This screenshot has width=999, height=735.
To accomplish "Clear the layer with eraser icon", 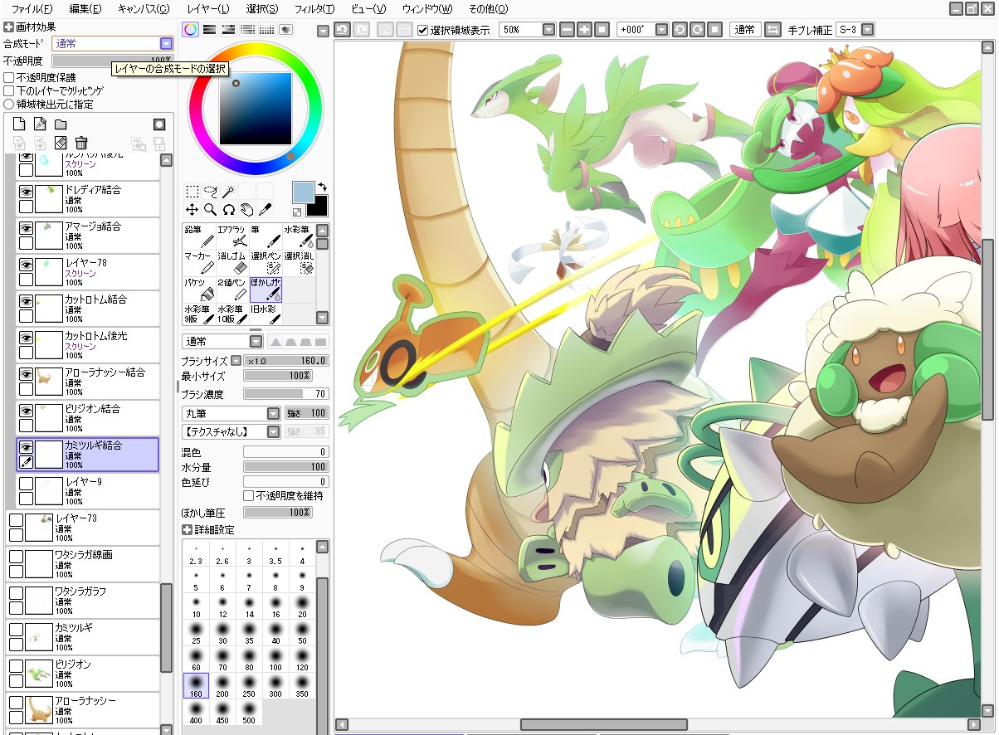I will (x=61, y=143).
